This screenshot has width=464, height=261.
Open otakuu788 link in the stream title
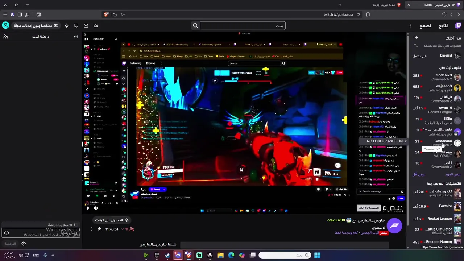[x=336, y=220]
